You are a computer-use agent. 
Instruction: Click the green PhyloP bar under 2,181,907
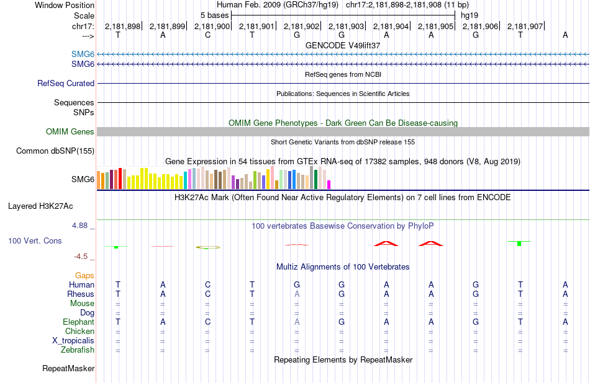(519, 244)
